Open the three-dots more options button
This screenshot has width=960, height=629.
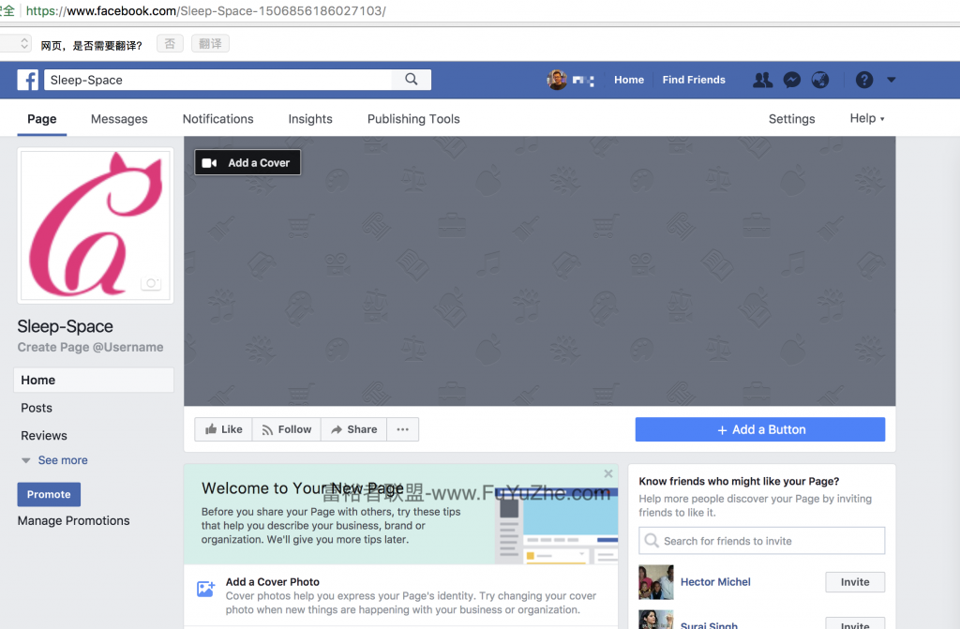point(402,429)
